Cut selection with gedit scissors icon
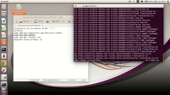This screenshot has height=95, width=170. pyautogui.click(x=69, y=21)
